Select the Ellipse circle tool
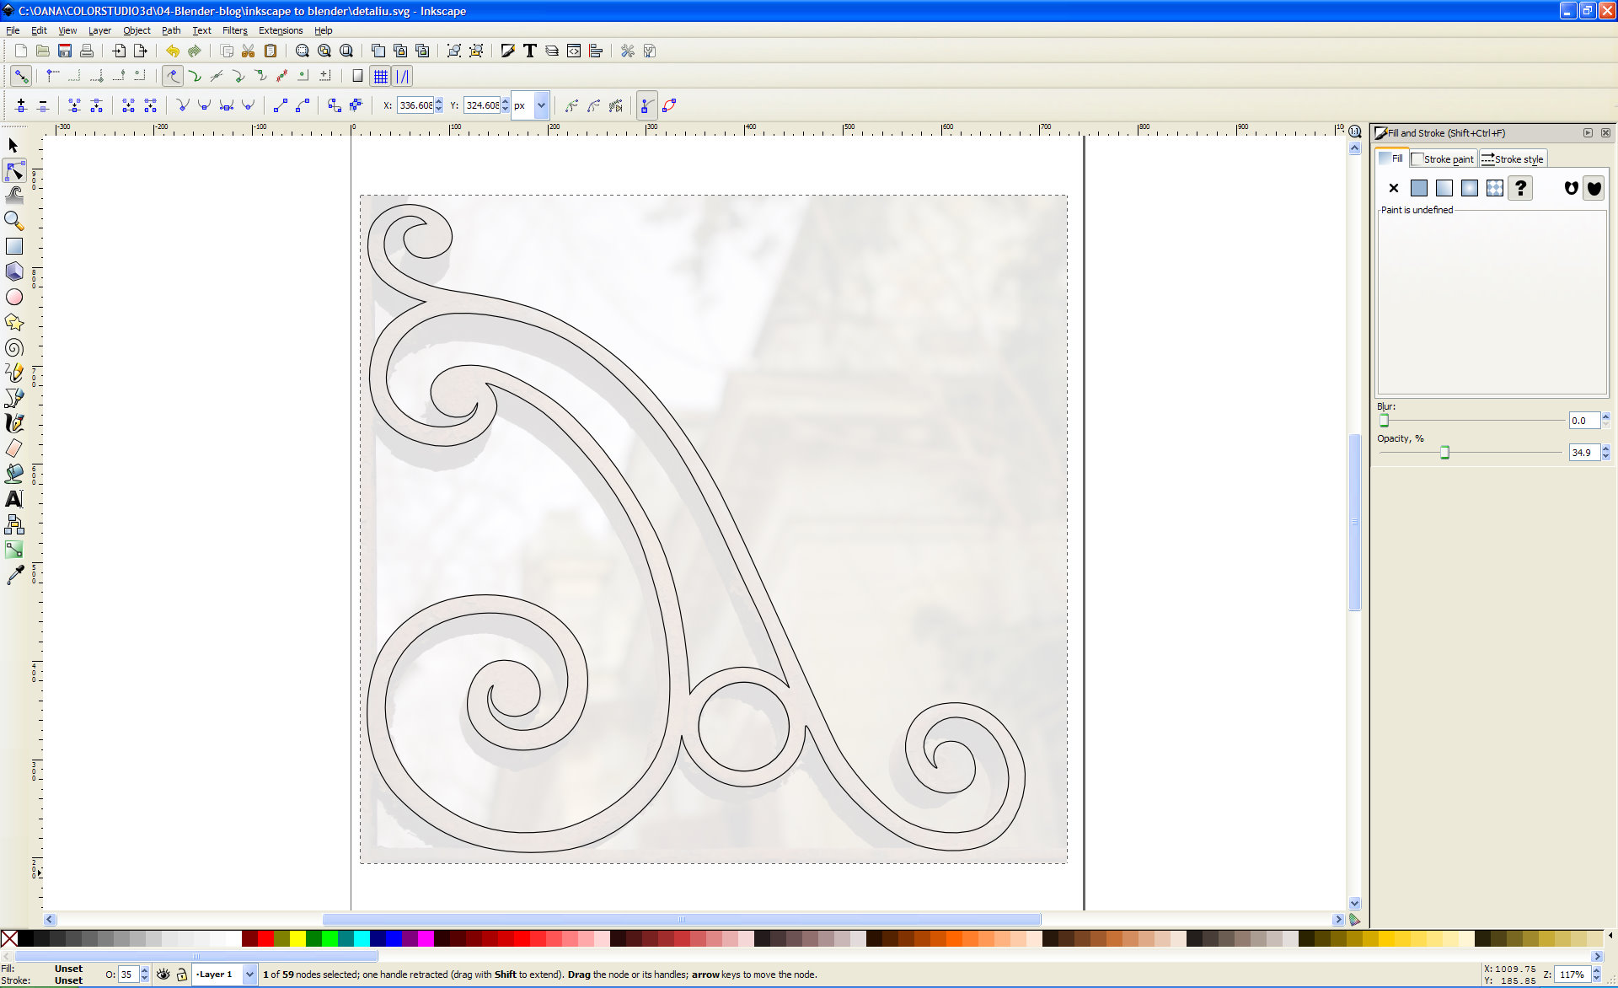This screenshot has height=988, width=1618. pyautogui.click(x=13, y=297)
